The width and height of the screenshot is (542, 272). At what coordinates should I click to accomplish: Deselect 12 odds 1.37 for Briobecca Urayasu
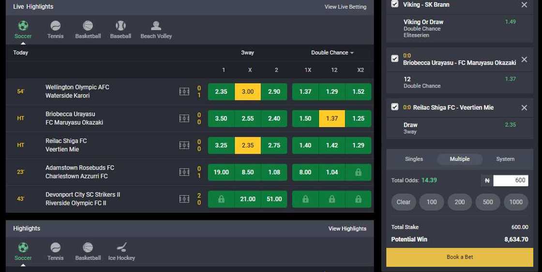point(332,118)
